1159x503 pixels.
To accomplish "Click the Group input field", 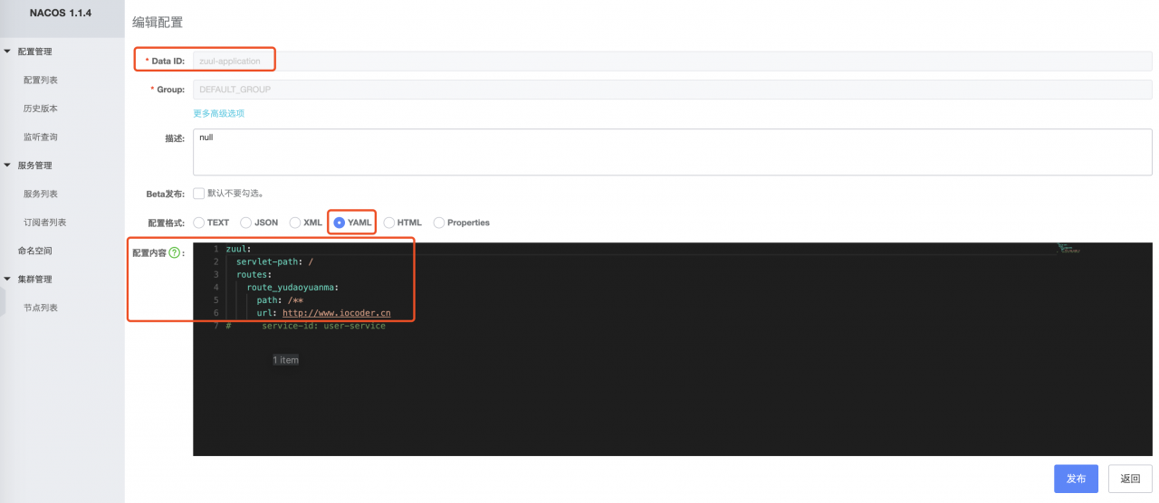I will (x=673, y=90).
